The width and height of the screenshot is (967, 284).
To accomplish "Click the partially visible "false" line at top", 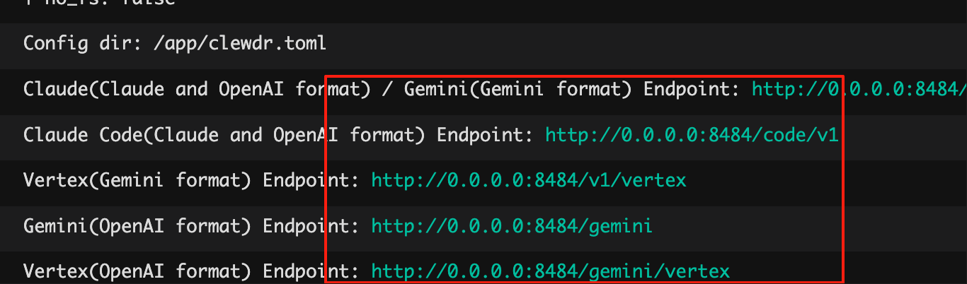I will coord(99,3).
